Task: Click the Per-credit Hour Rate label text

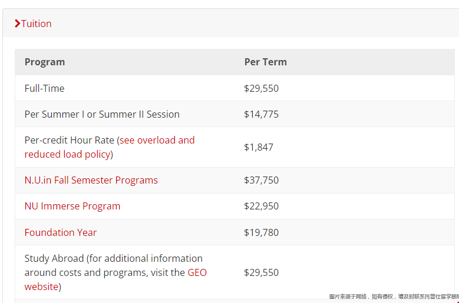Action: pos(70,140)
